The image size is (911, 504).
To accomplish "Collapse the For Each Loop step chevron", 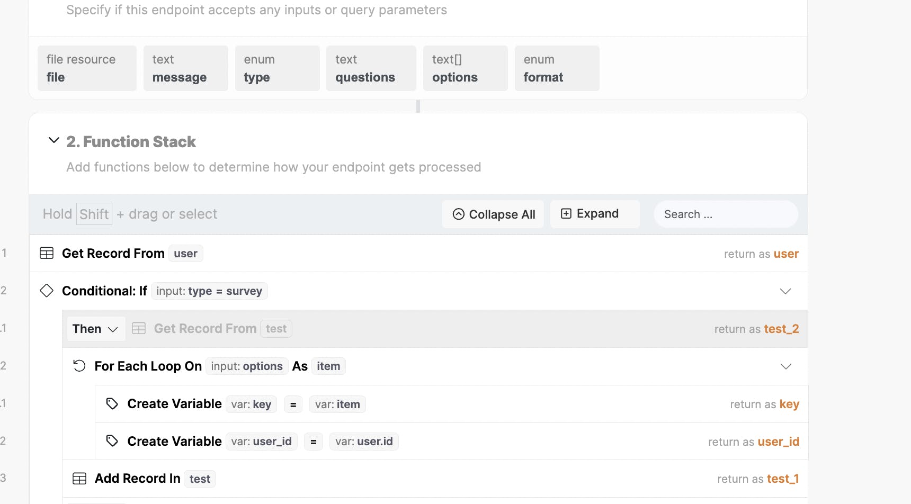I will coord(785,366).
